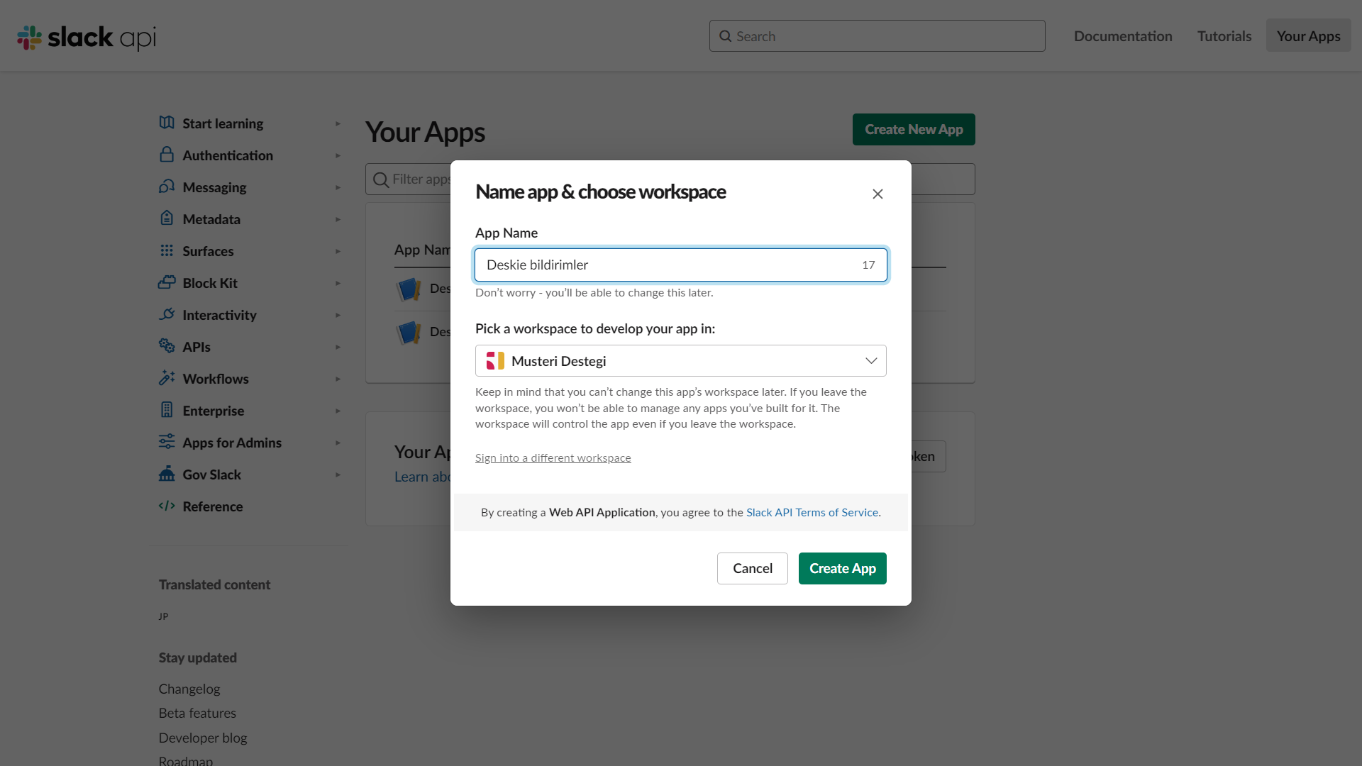The height and width of the screenshot is (766, 1362).
Task: Expand the Authentication menu arrow
Action: click(x=338, y=155)
